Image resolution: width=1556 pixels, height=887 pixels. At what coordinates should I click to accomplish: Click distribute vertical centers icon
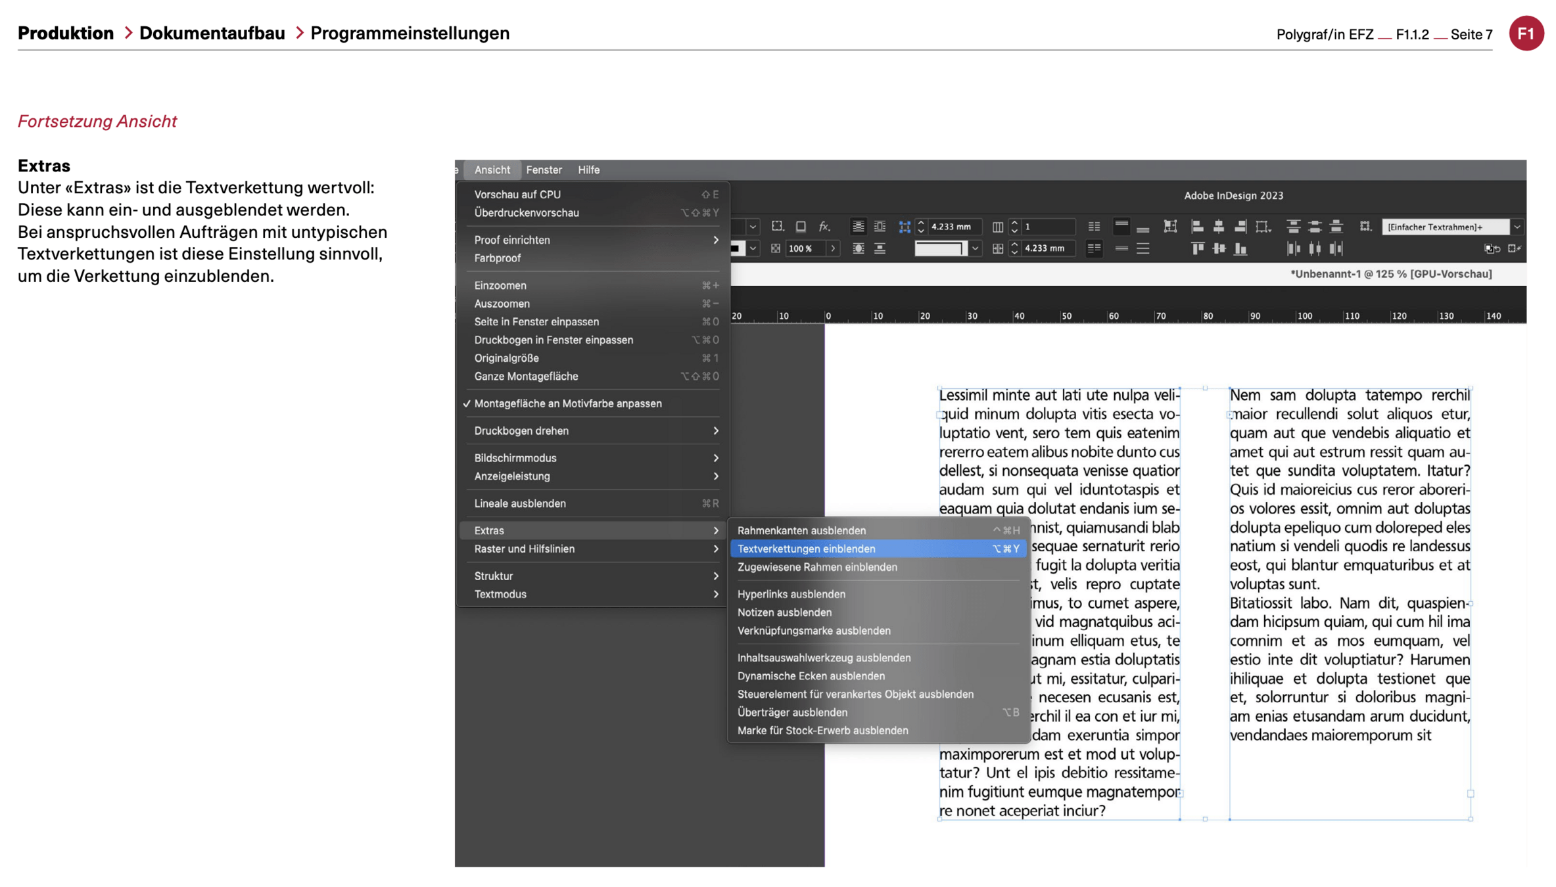1315,227
